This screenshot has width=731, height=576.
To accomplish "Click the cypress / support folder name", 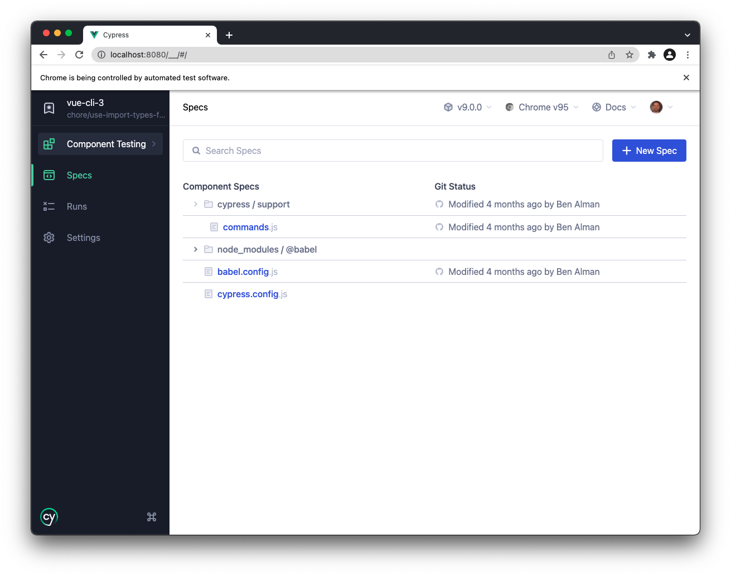I will tap(254, 204).
